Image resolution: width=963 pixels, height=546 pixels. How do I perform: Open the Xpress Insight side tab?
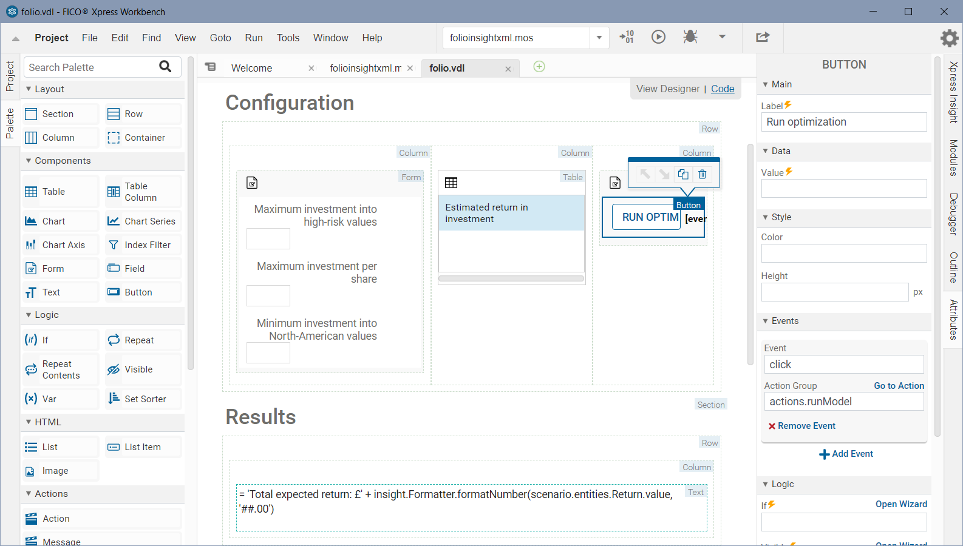pyautogui.click(x=953, y=92)
